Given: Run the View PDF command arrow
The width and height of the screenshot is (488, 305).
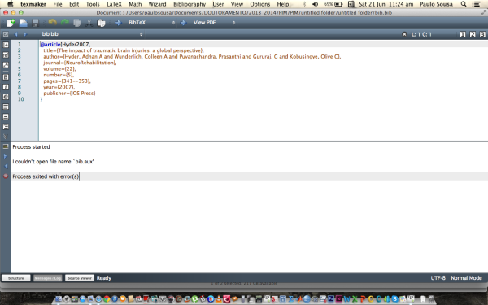Looking at the screenshot, I should [183, 23].
